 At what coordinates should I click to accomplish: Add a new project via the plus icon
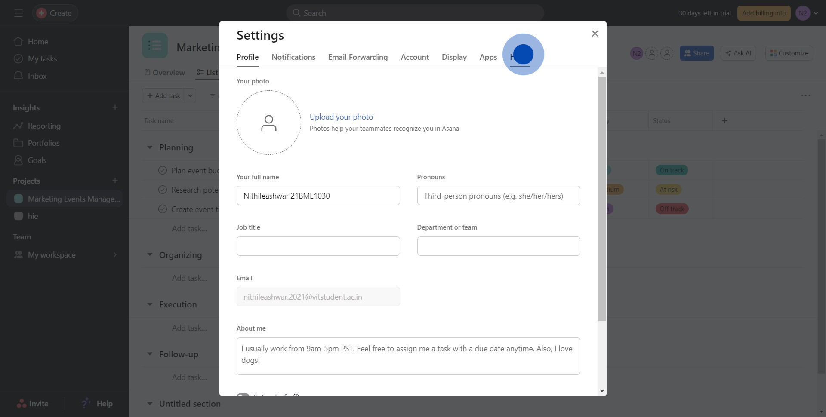pos(115,181)
